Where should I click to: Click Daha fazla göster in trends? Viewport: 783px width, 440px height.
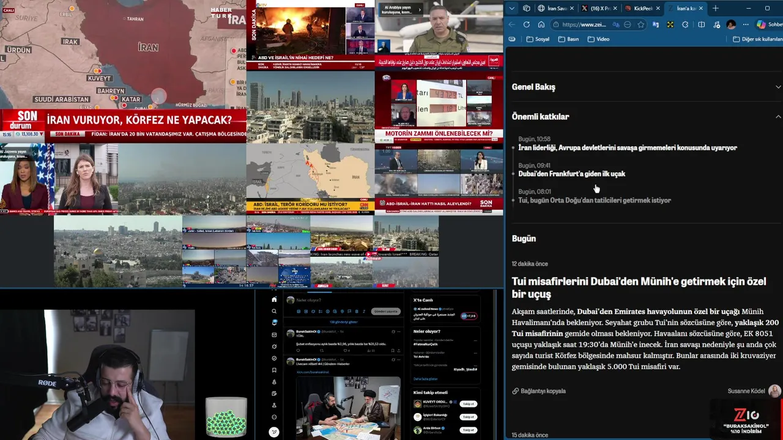click(x=425, y=379)
